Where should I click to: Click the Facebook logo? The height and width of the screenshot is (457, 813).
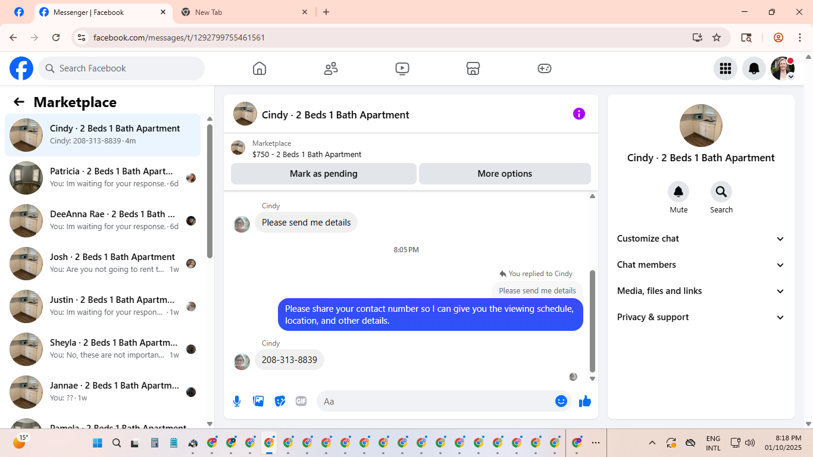pyautogui.click(x=21, y=68)
